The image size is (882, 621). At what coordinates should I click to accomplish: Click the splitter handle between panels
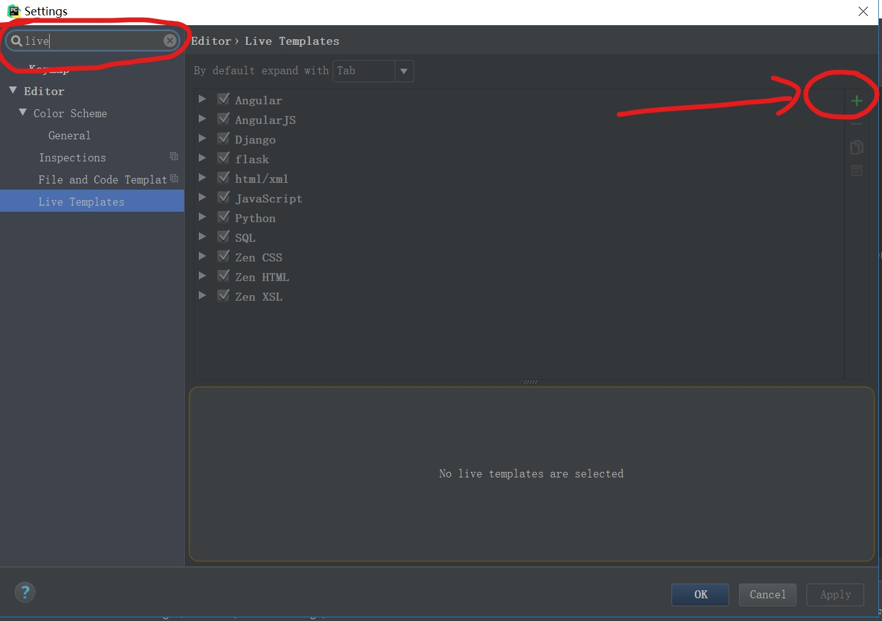click(531, 382)
